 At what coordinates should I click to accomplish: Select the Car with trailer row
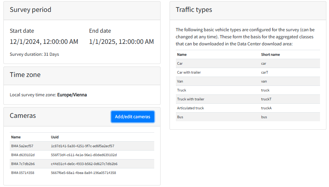click(248, 72)
